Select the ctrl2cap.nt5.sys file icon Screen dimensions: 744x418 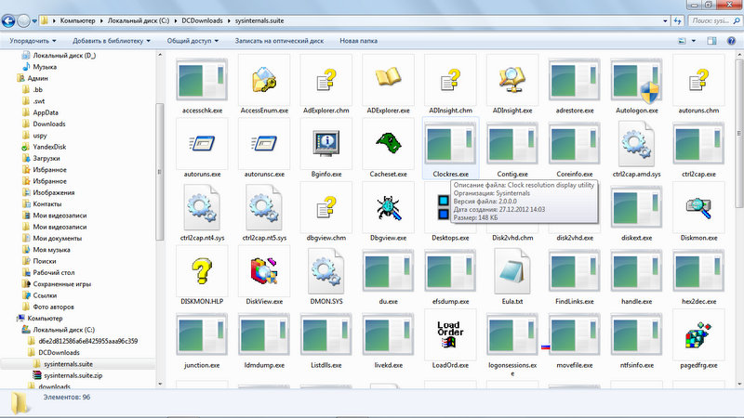click(264, 207)
